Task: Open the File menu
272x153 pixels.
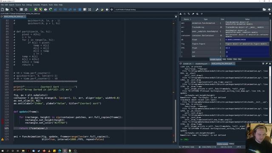Action: [2, 5]
